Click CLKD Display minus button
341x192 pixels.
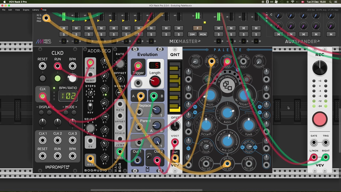[41, 113]
